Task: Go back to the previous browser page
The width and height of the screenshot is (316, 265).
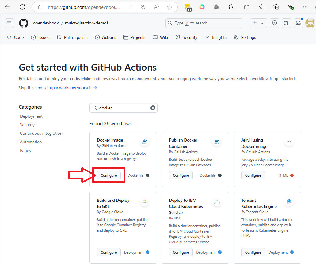Action: [8, 7]
